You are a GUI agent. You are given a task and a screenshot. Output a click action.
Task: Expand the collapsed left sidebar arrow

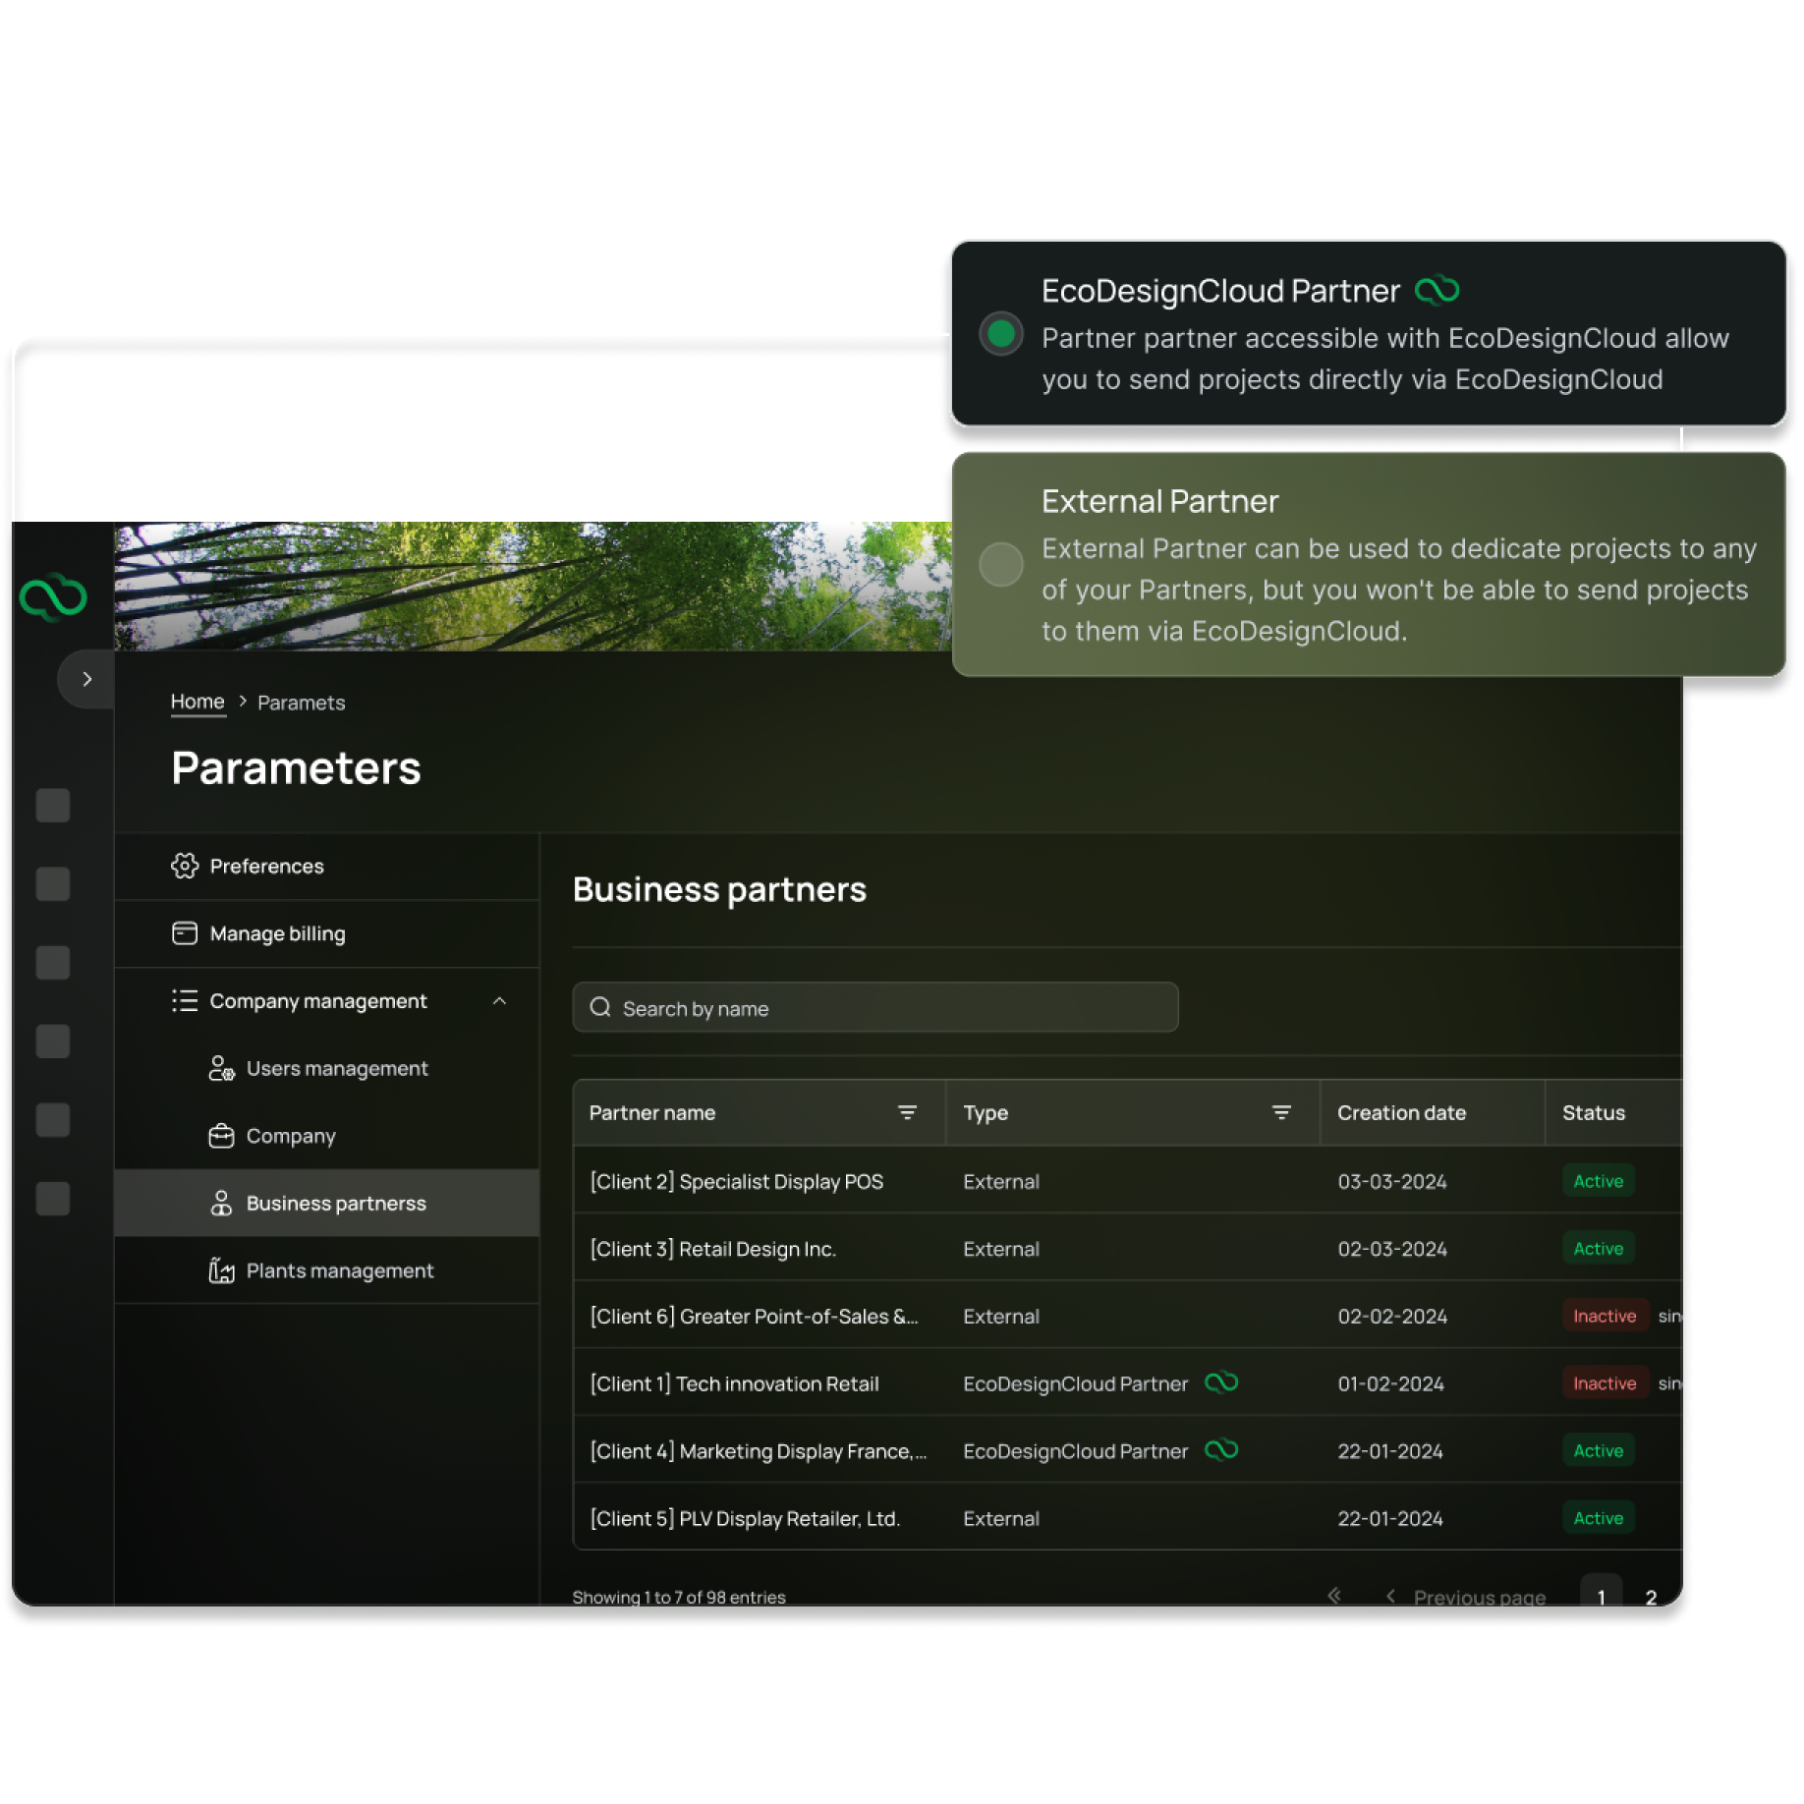86,679
